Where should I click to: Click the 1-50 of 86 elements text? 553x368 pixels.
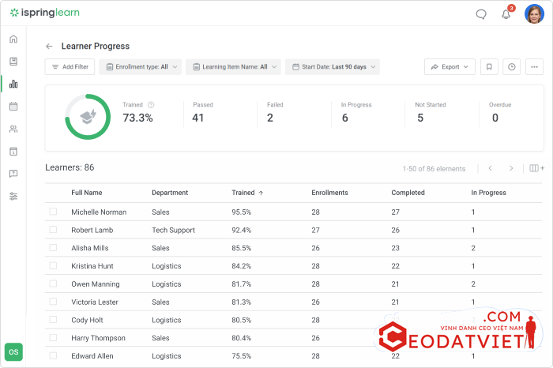[434, 169]
